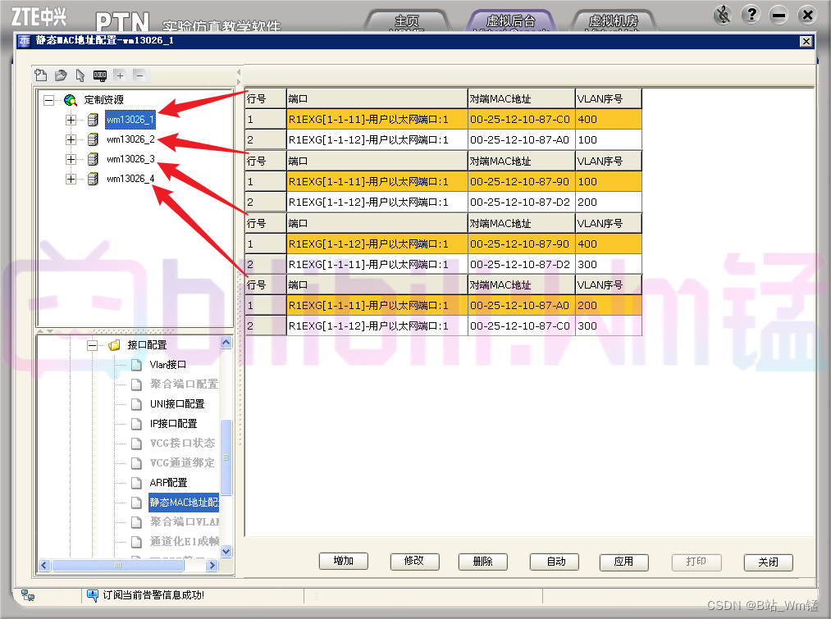Select the pointer tool icon in the toolbar
831x619 pixels.
click(x=80, y=75)
